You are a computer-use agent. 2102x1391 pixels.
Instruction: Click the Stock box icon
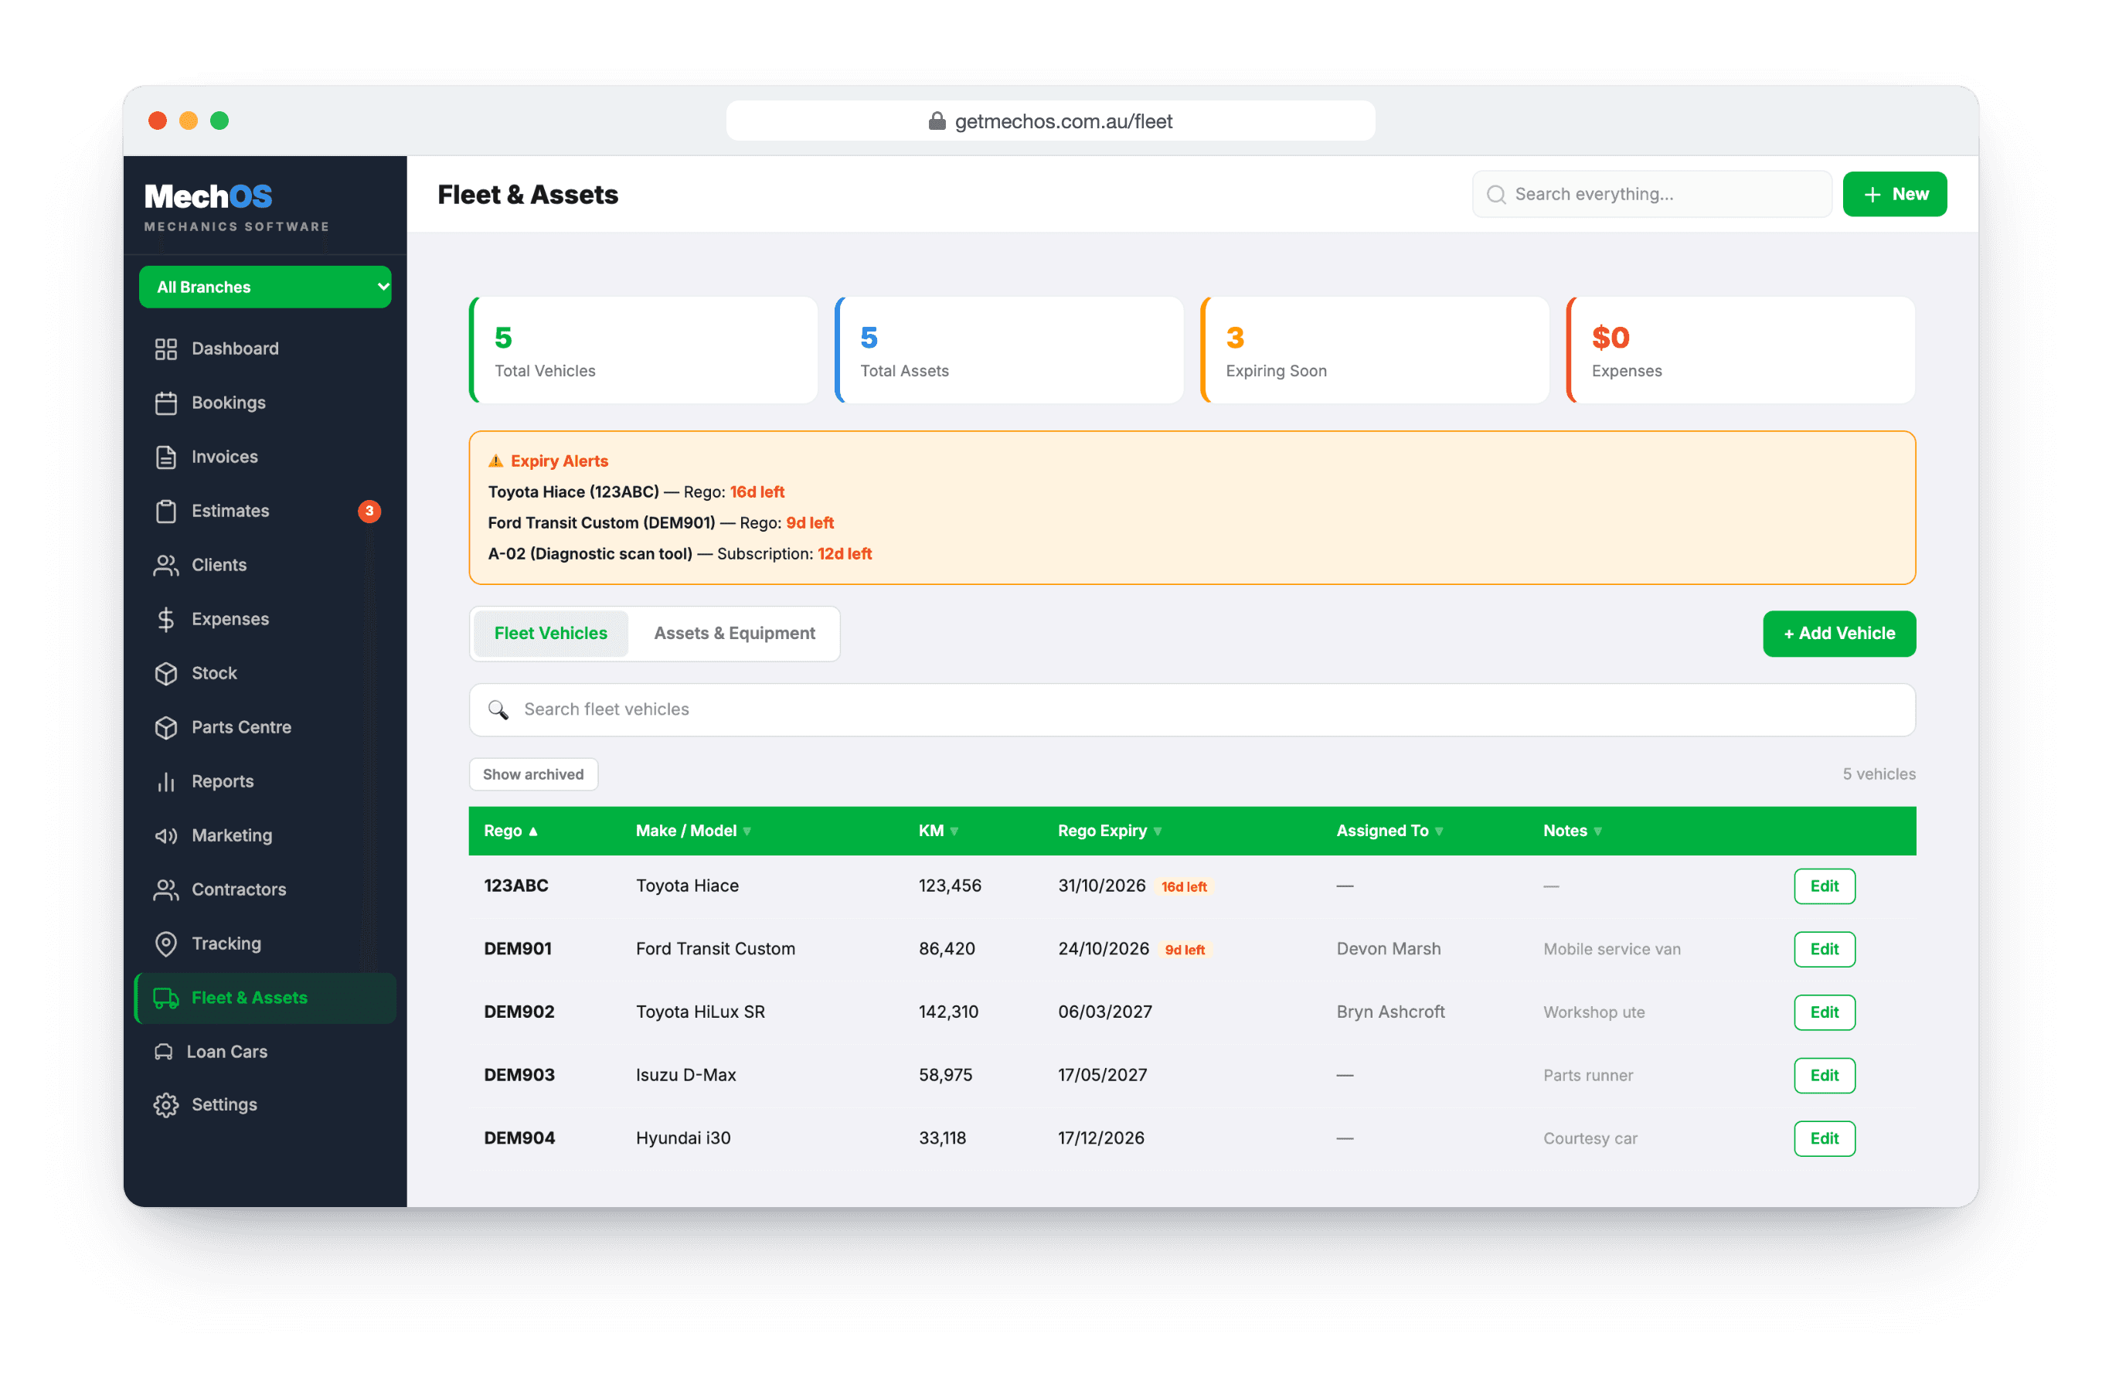(166, 673)
